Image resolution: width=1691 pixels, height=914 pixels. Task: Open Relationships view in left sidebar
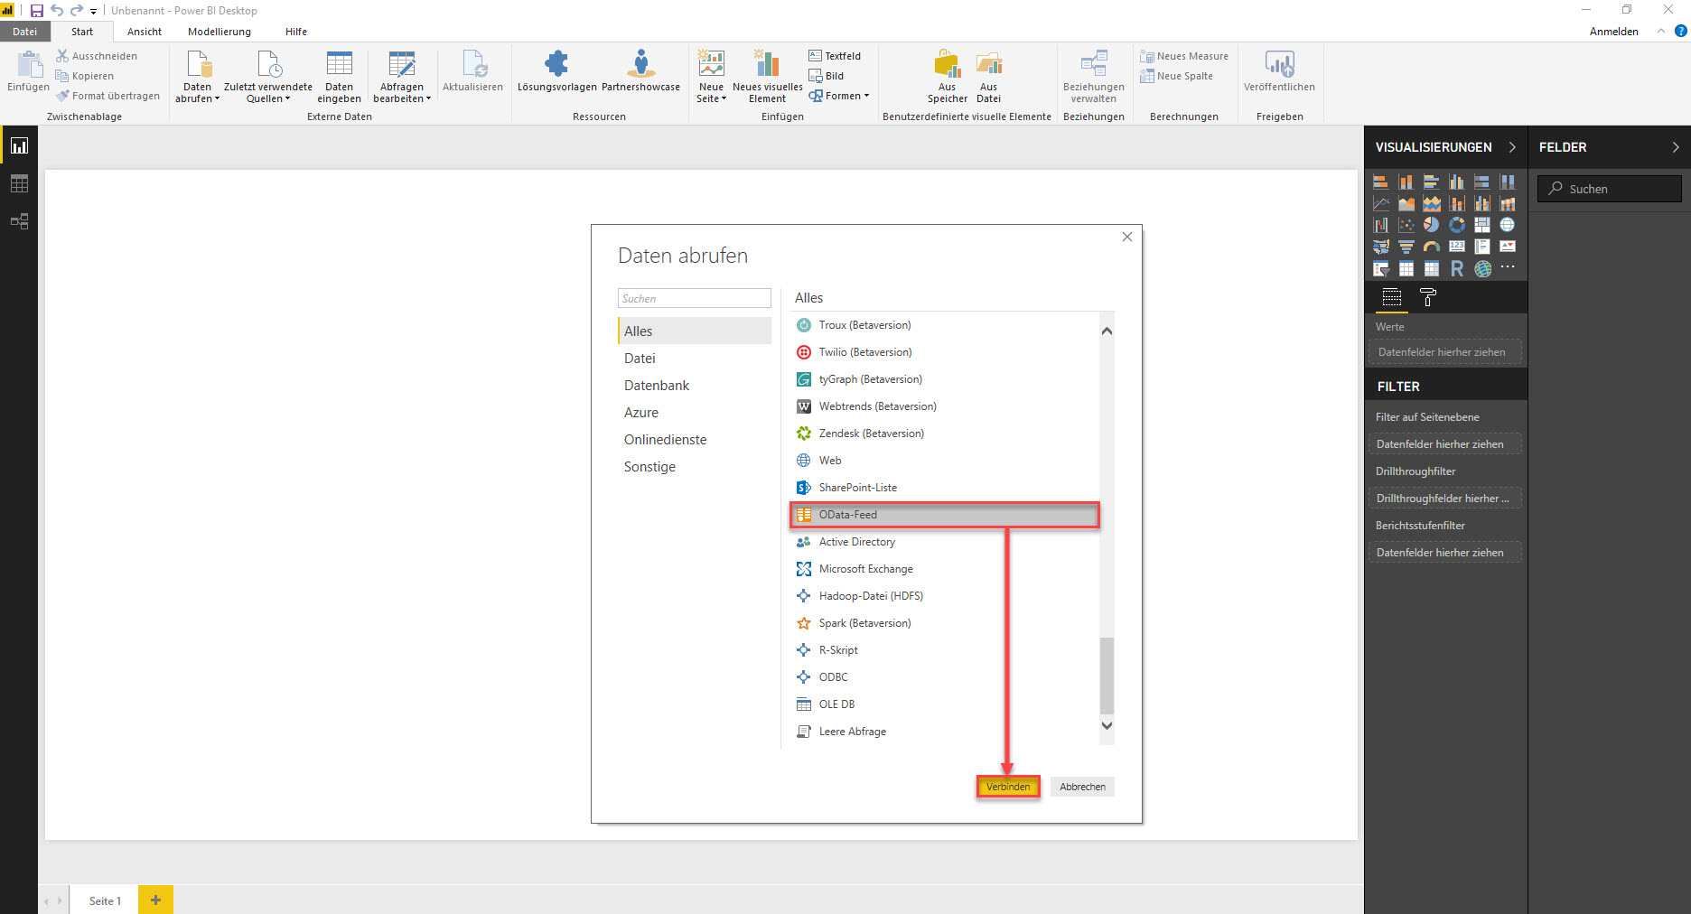(x=19, y=221)
